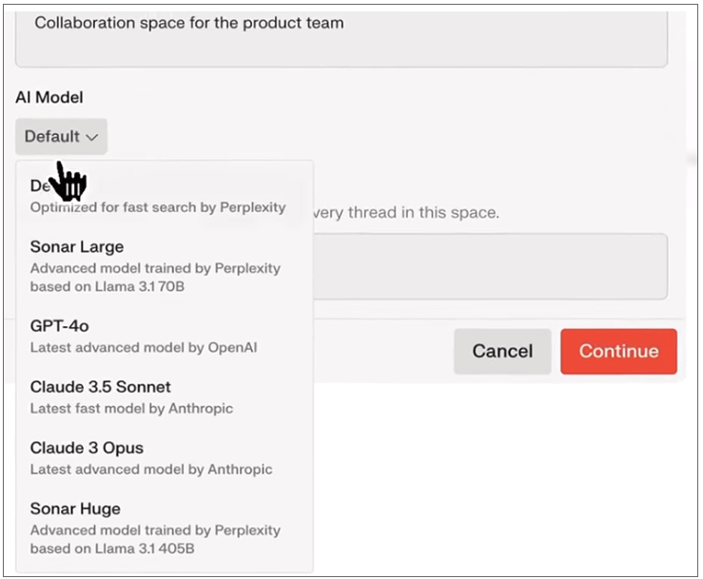Image resolution: width=703 pixels, height=579 pixels.
Task: Choose Claude 3 Opus from the list
Action: (87, 448)
